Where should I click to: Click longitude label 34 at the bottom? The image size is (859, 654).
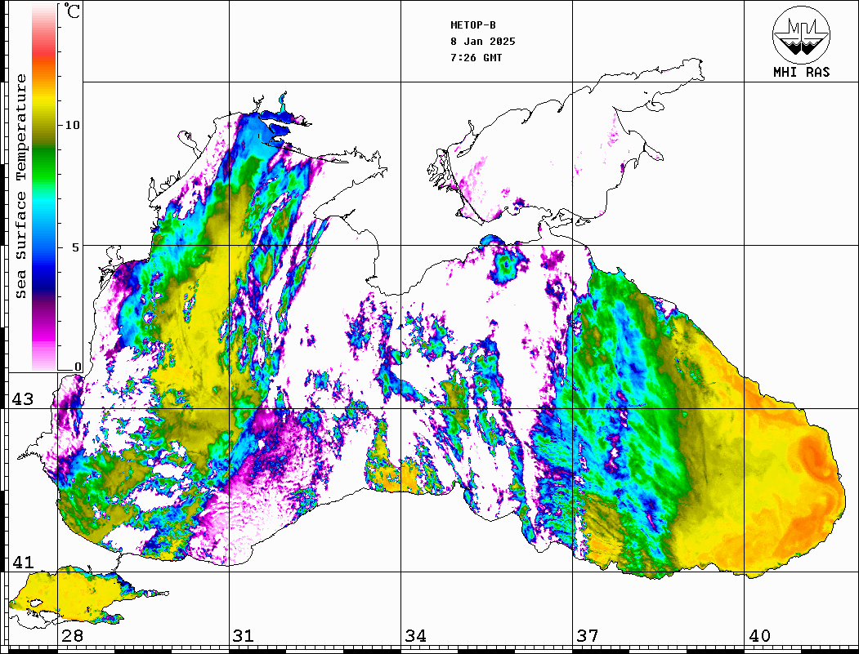415,636
